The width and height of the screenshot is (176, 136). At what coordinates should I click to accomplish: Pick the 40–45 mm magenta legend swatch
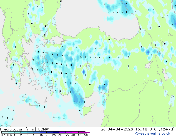[x=75, y=132]
